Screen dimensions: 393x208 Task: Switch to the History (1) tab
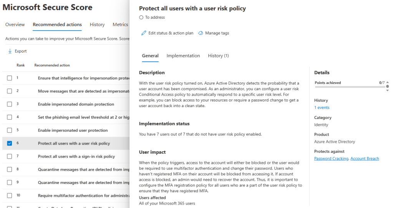218,56
